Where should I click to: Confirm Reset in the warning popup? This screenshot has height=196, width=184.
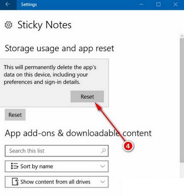[87, 97]
